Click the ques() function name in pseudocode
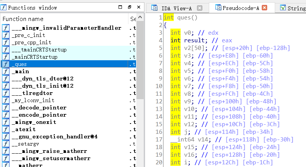This screenshot has height=167, width=306. pos(187,18)
